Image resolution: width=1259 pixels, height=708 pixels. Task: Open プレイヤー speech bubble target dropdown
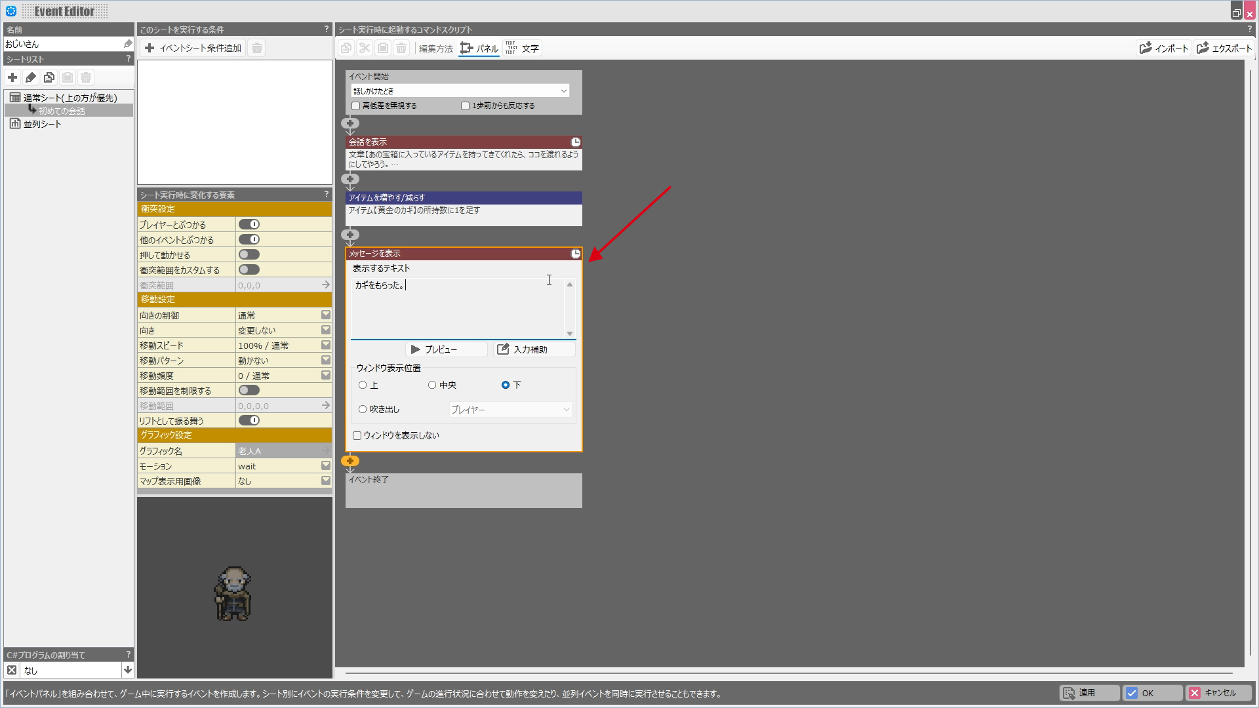coord(510,410)
